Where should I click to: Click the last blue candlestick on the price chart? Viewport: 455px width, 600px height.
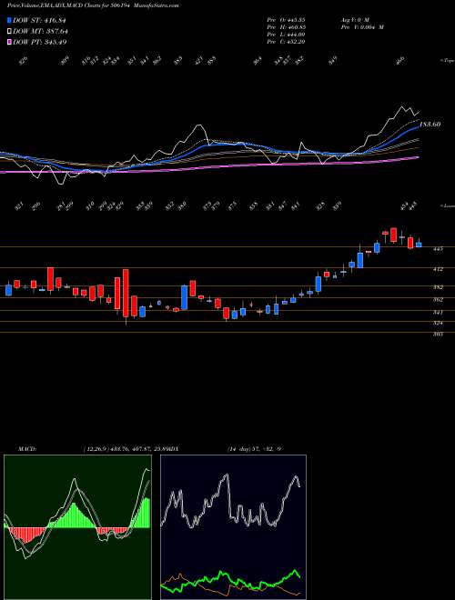419,244
